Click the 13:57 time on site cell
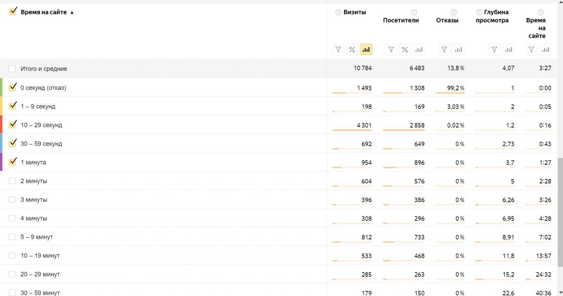Screen dimensions: 563x296 (x=544, y=256)
